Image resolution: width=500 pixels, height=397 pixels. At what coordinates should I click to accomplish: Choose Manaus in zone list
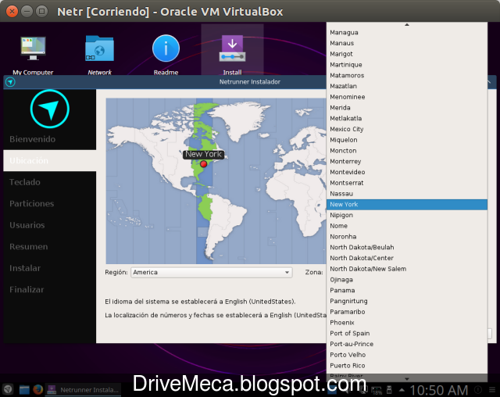tap(407, 43)
